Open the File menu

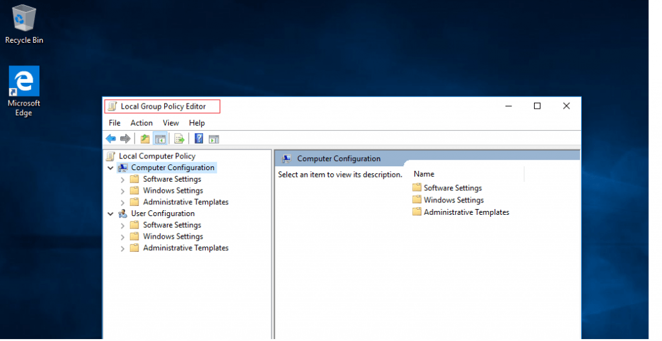114,123
